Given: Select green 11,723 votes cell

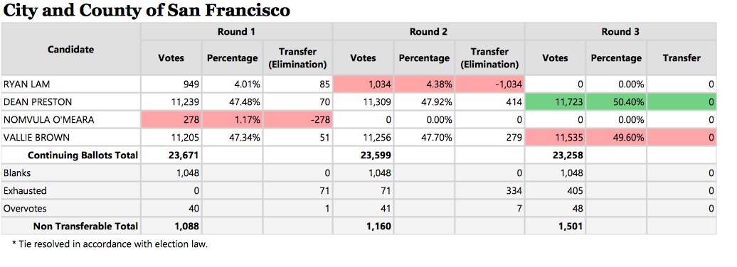Looking at the screenshot, I should pos(555,102).
